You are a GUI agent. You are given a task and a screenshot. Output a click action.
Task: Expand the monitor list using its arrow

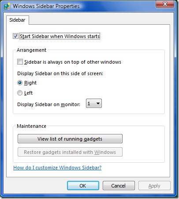(x=98, y=103)
